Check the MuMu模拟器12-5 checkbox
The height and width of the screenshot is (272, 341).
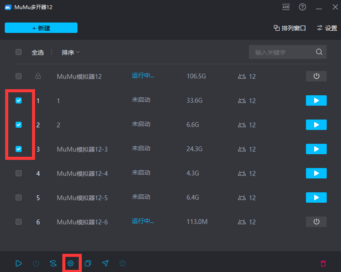tap(19, 198)
